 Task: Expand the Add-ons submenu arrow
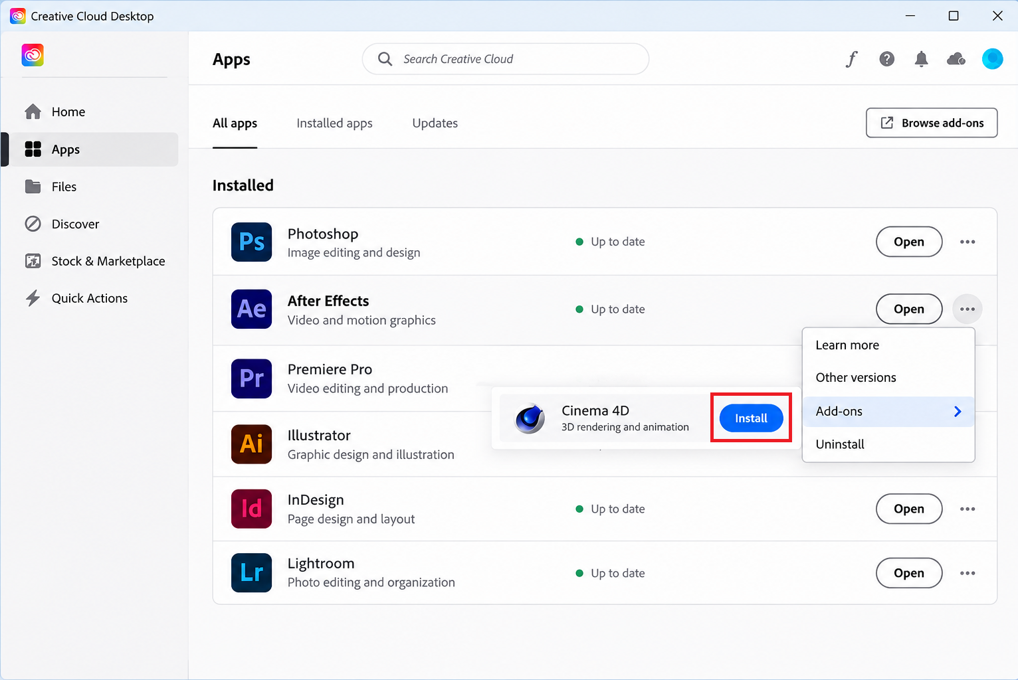click(x=958, y=412)
